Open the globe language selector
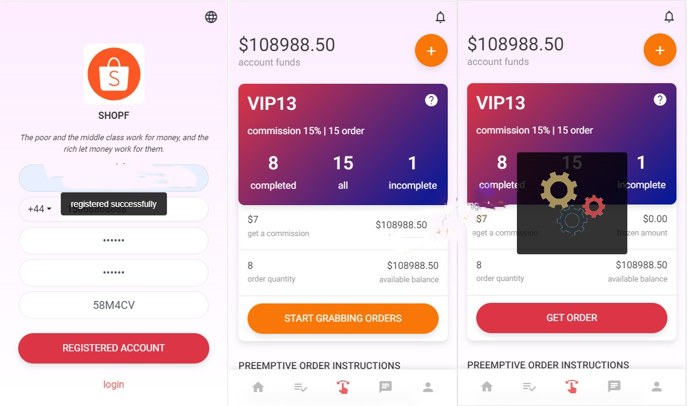 tap(211, 17)
